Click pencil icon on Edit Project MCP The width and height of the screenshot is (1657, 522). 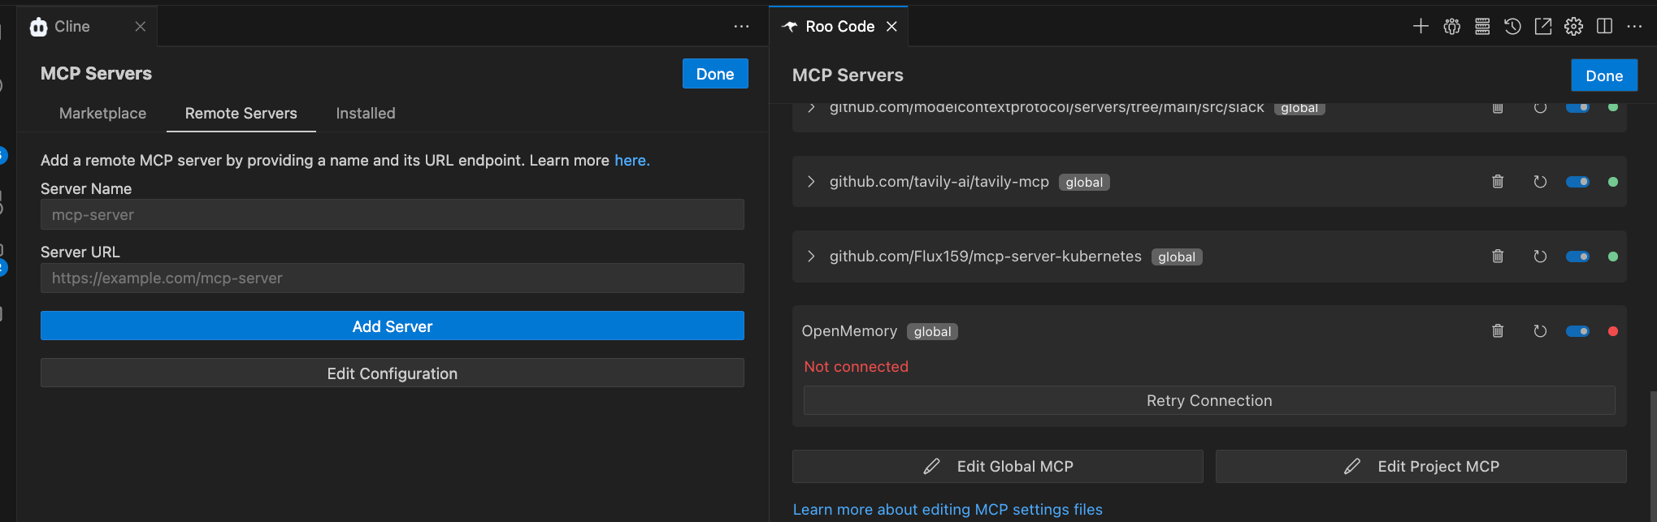tap(1352, 466)
